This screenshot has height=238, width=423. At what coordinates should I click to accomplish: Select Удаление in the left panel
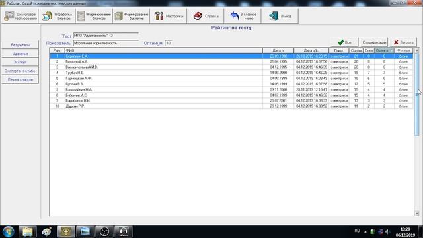(20, 54)
